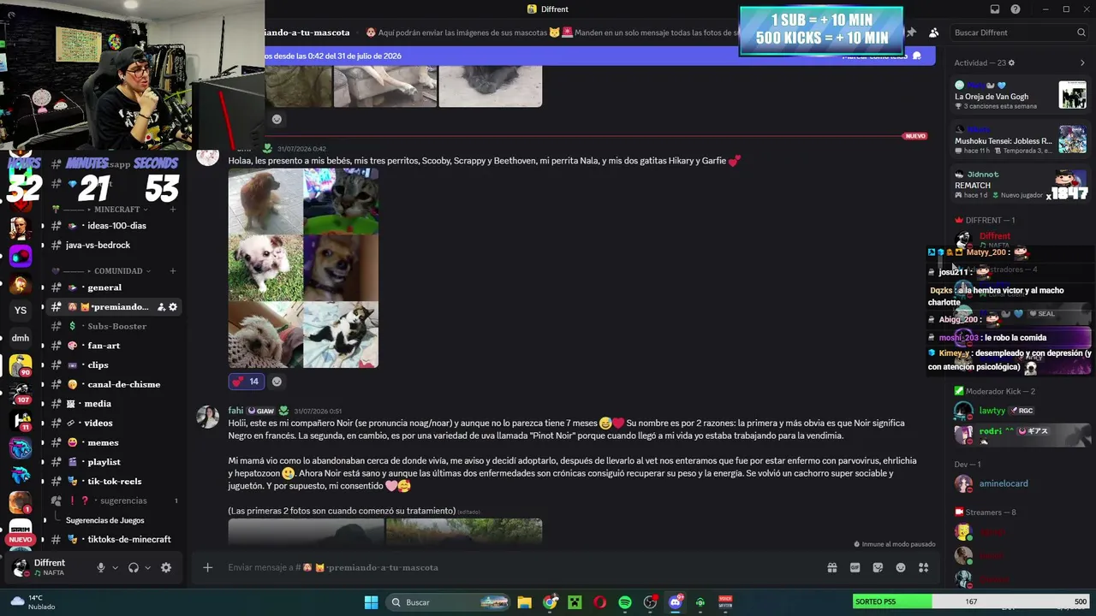Open Minecraft from the taskbar
Viewport: 1096px width, 616px height.
pos(575,602)
